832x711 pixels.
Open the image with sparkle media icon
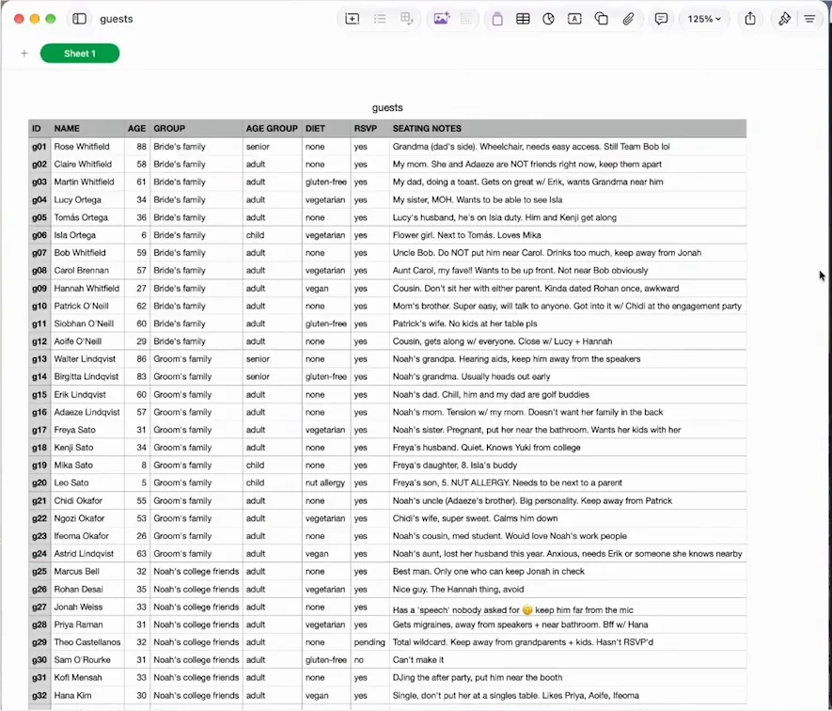pyautogui.click(x=442, y=19)
